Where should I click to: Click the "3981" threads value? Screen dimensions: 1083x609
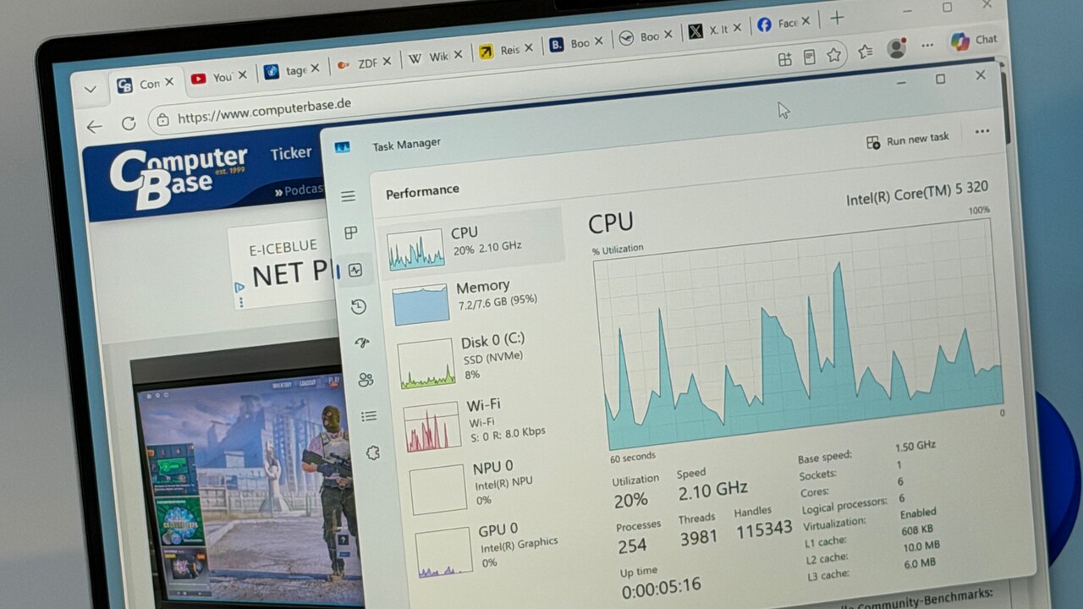pyautogui.click(x=698, y=537)
